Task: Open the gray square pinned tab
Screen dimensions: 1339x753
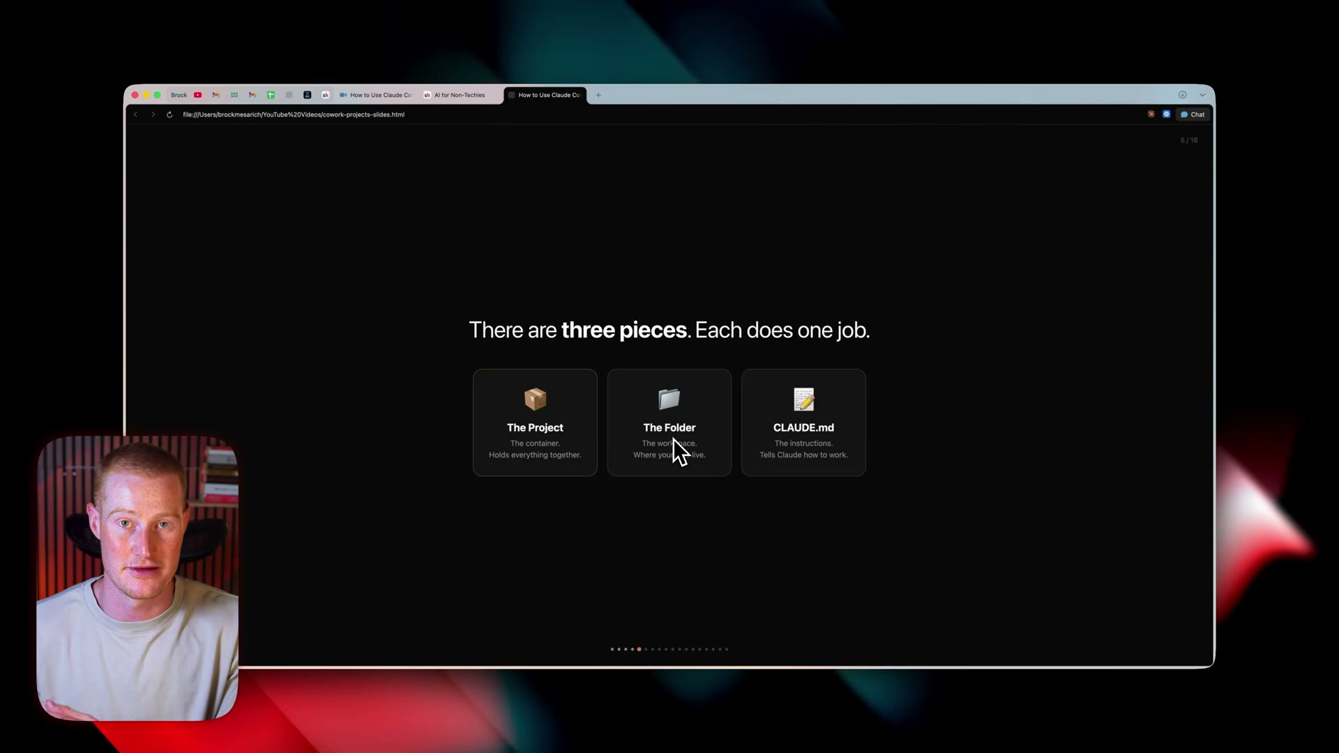Action: tap(289, 95)
